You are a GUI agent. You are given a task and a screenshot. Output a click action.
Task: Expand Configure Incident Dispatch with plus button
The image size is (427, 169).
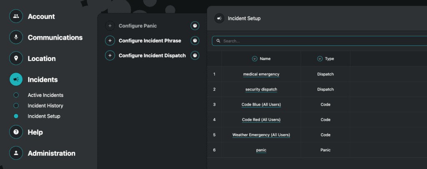point(110,55)
